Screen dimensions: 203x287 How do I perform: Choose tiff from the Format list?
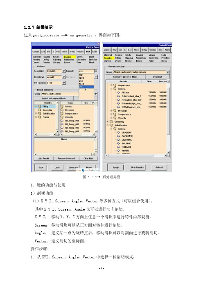pos(86,84)
